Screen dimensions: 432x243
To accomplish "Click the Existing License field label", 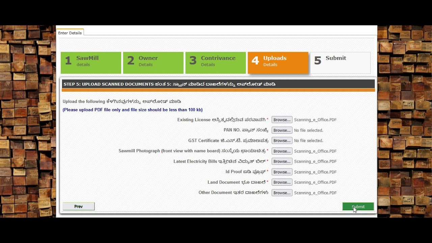I will point(223,120).
